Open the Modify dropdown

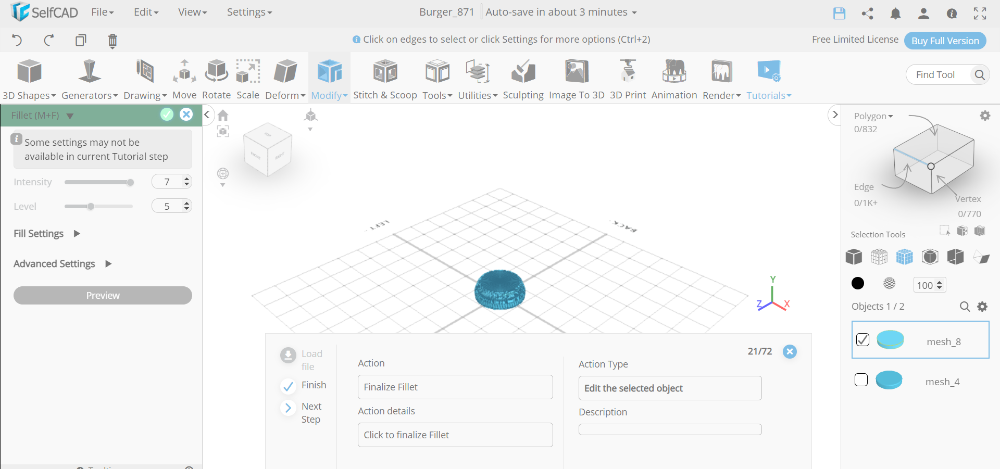click(x=329, y=80)
